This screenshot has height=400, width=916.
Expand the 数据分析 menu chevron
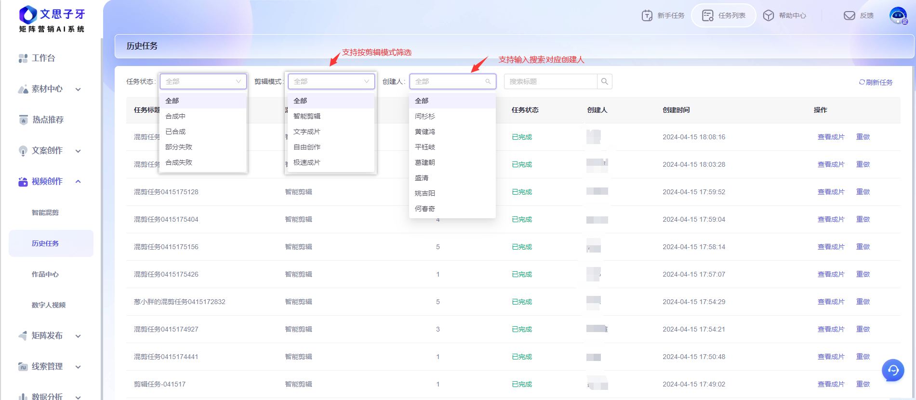coord(78,397)
